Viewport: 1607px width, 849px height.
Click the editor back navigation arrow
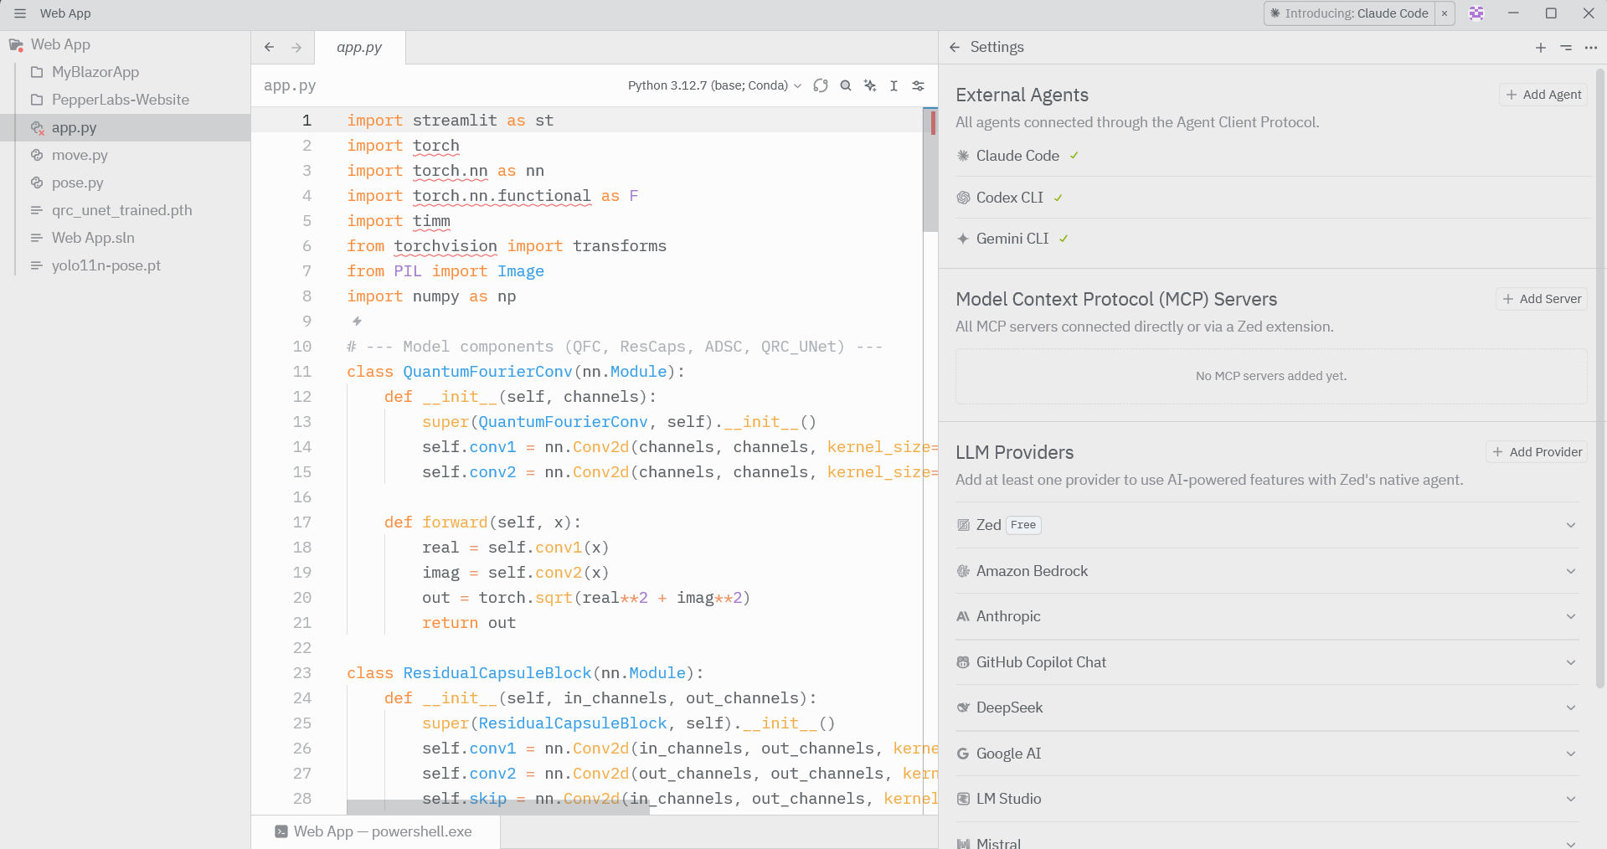click(269, 48)
